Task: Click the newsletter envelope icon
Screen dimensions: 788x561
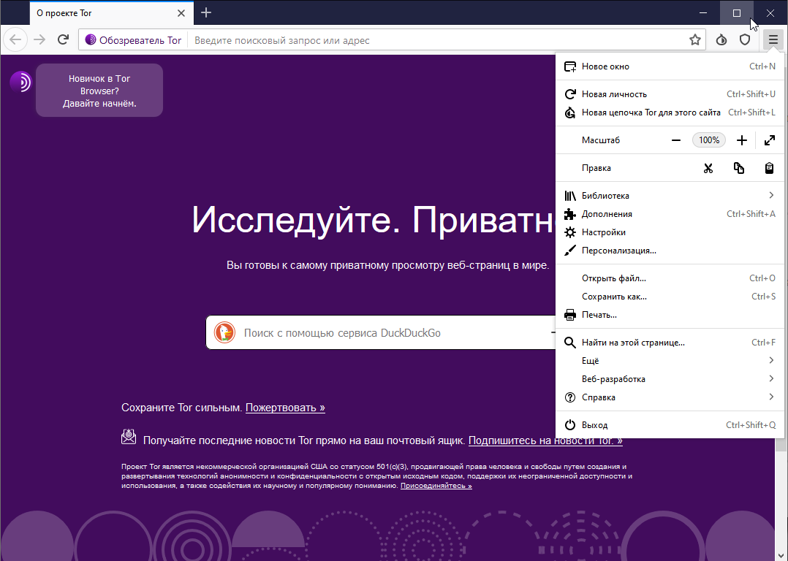Action: click(x=129, y=436)
